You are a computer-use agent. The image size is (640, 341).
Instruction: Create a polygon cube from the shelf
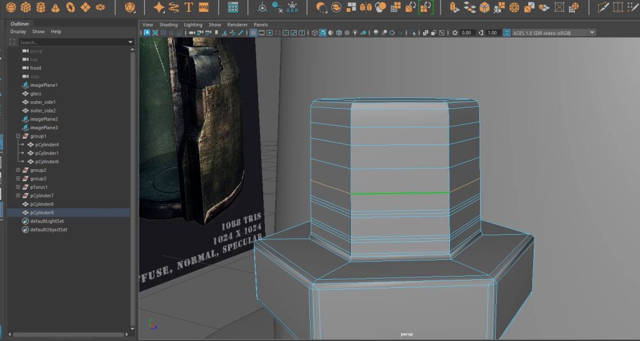pos(26,7)
